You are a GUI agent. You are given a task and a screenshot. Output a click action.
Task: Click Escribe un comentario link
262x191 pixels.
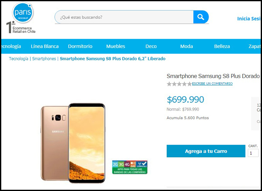(x=212, y=83)
